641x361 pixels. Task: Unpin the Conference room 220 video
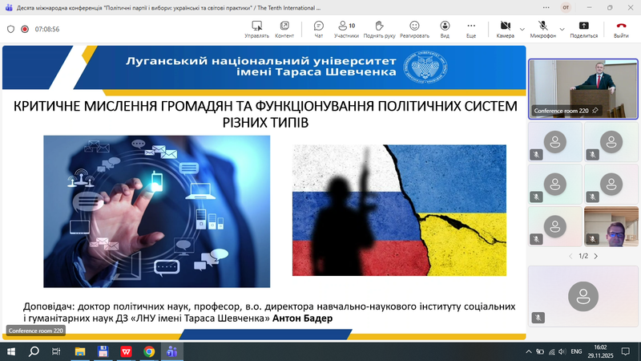click(595, 111)
